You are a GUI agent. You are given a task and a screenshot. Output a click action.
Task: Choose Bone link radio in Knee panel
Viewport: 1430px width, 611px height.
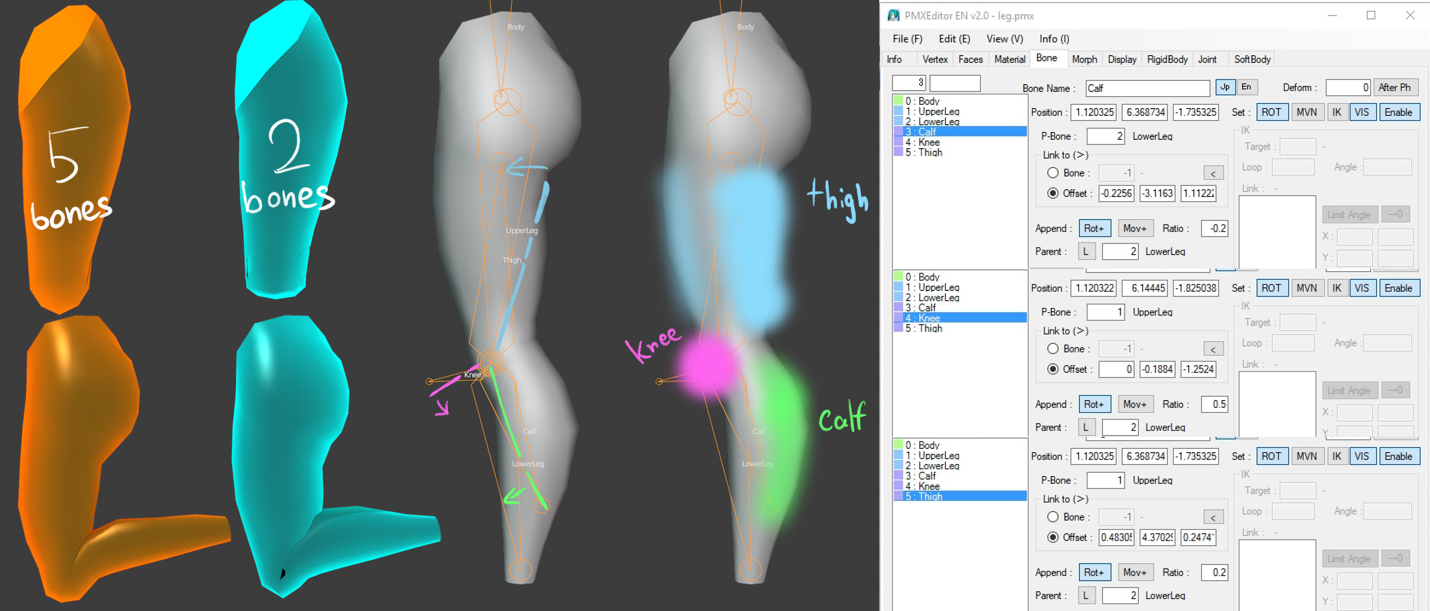pos(1052,349)
